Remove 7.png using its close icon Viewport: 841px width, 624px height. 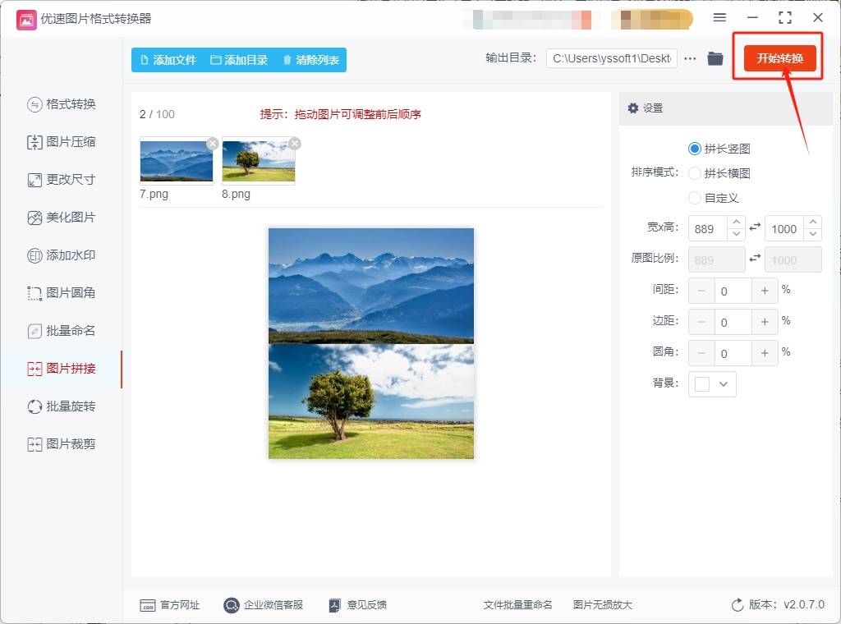pos(213,143)
